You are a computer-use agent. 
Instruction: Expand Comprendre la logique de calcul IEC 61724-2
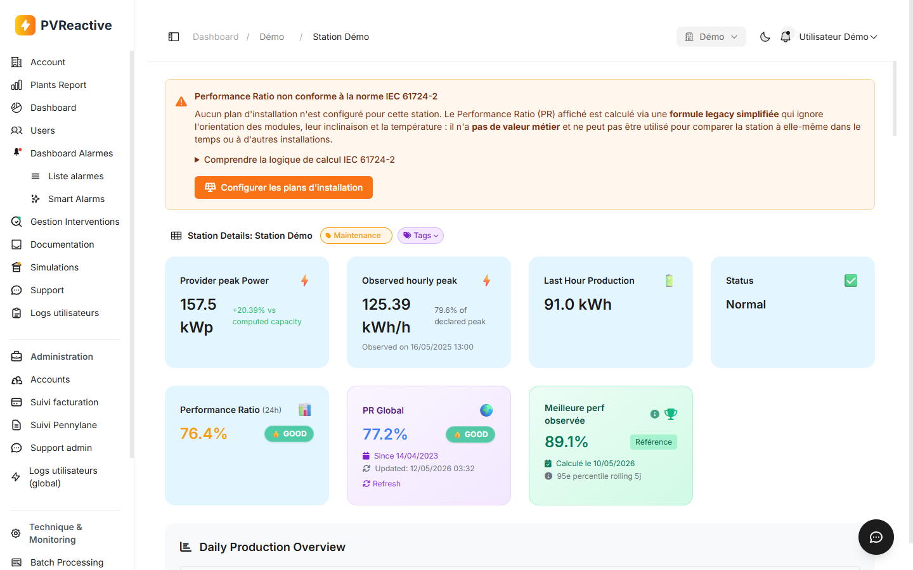(x=295, y=160)
